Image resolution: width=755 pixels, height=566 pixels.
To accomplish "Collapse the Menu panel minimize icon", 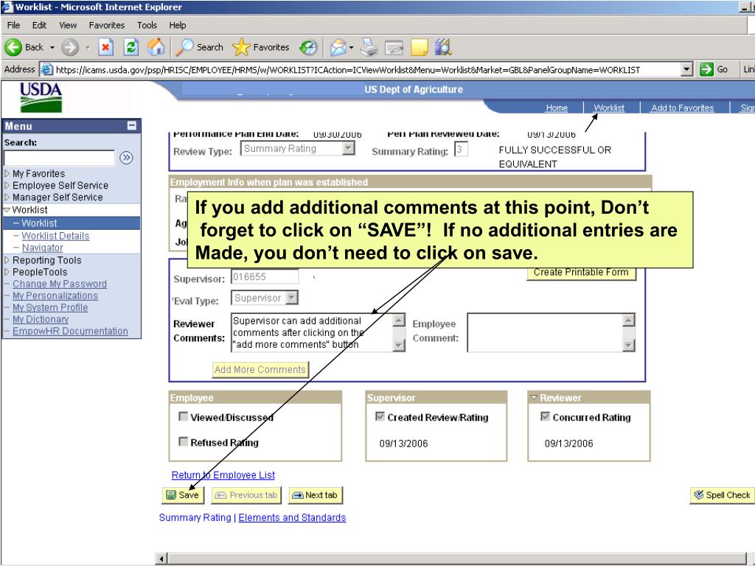I will click(x=131, y=125).
